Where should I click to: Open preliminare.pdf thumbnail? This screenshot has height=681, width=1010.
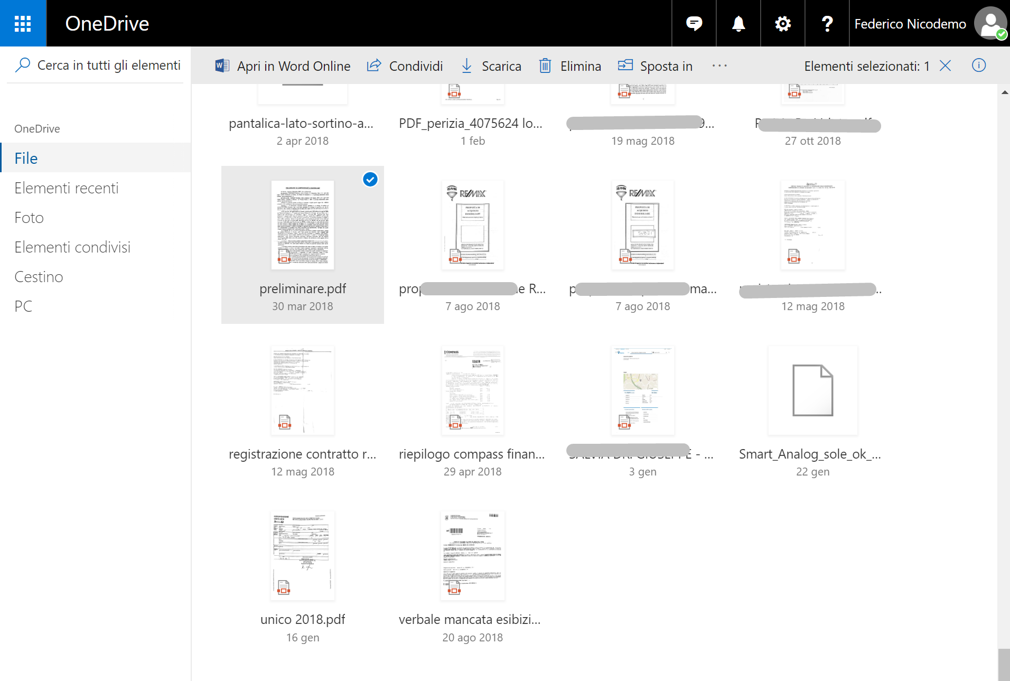click(303, 225)
